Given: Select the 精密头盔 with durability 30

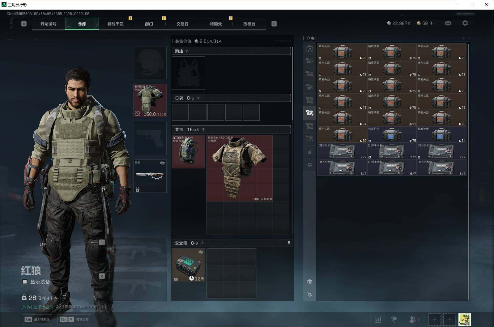Looking at the screenshot, I should click(343, 135).
